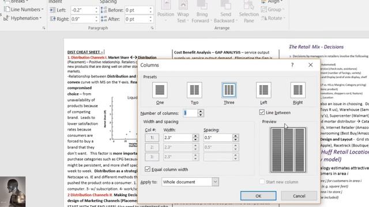Click Cancel in Columns dialog
Screen dimensions: 369x207
299,195
